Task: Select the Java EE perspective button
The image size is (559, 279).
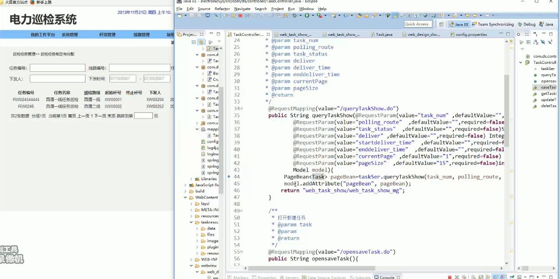Action: click(458, 24)
